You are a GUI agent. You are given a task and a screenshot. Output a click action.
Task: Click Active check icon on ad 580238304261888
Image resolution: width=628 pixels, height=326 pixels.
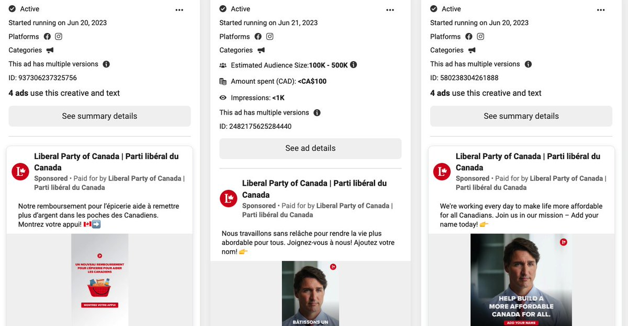(434, 9)
